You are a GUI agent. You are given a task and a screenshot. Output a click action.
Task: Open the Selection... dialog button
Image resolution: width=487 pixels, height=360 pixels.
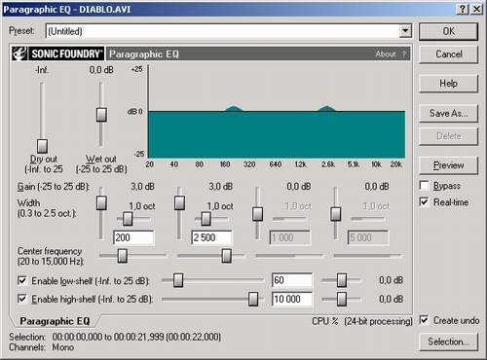click(x=448, y=342)
